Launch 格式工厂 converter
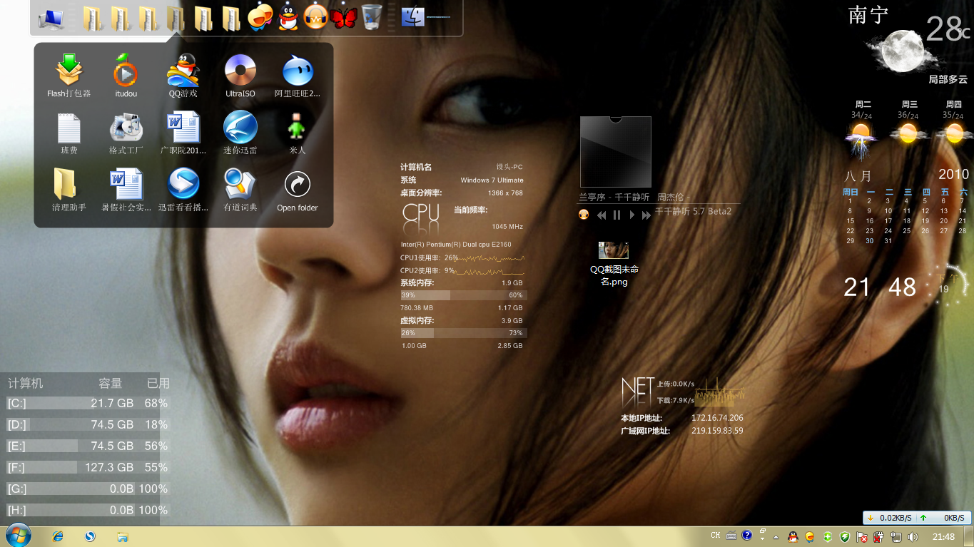The height and width of the screenshot is (547, 974). click(x=126, y=133)
